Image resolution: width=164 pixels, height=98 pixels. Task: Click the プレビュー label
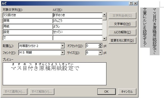8,60
